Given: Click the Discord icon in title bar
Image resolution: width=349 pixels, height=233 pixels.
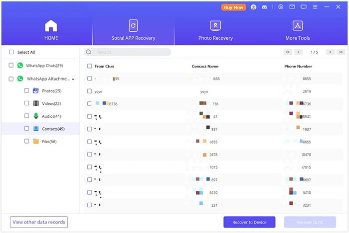Looking at the screenshot, I should (x=263, y=7).
